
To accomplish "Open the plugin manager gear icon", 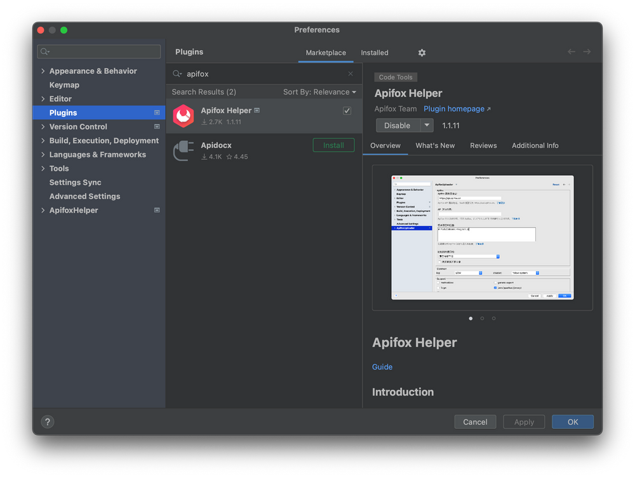I will point(422,53).
